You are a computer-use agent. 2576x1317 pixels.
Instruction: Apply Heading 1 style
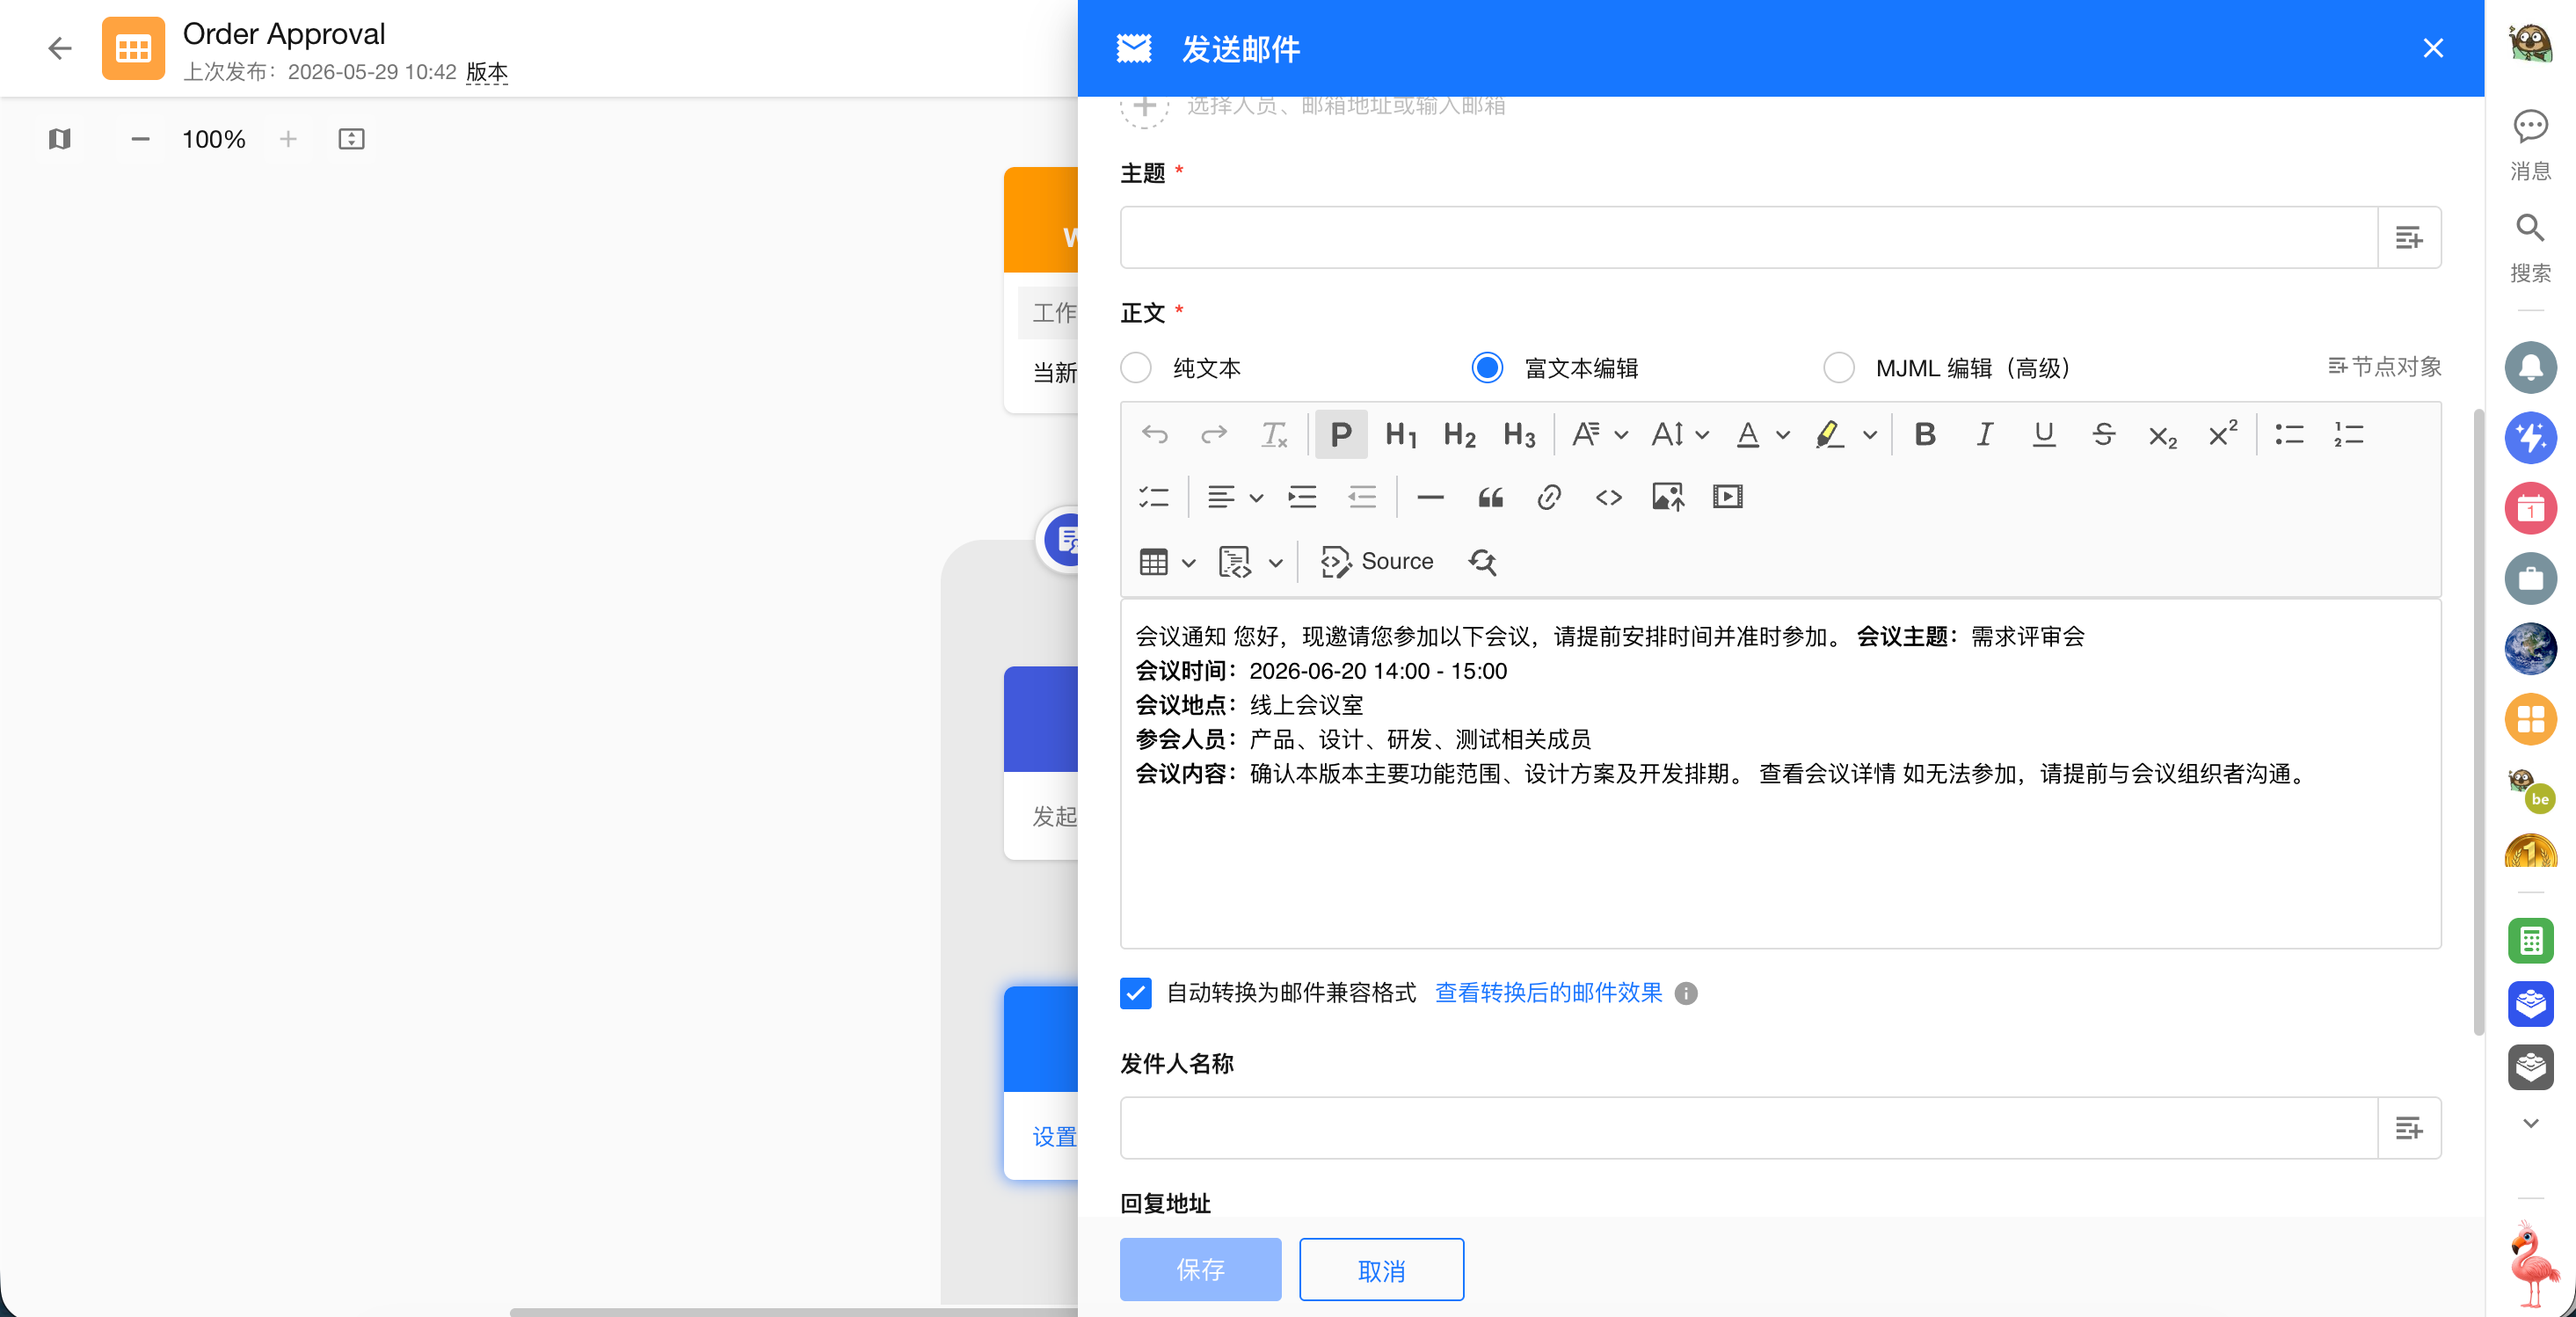coord(1401,435)
